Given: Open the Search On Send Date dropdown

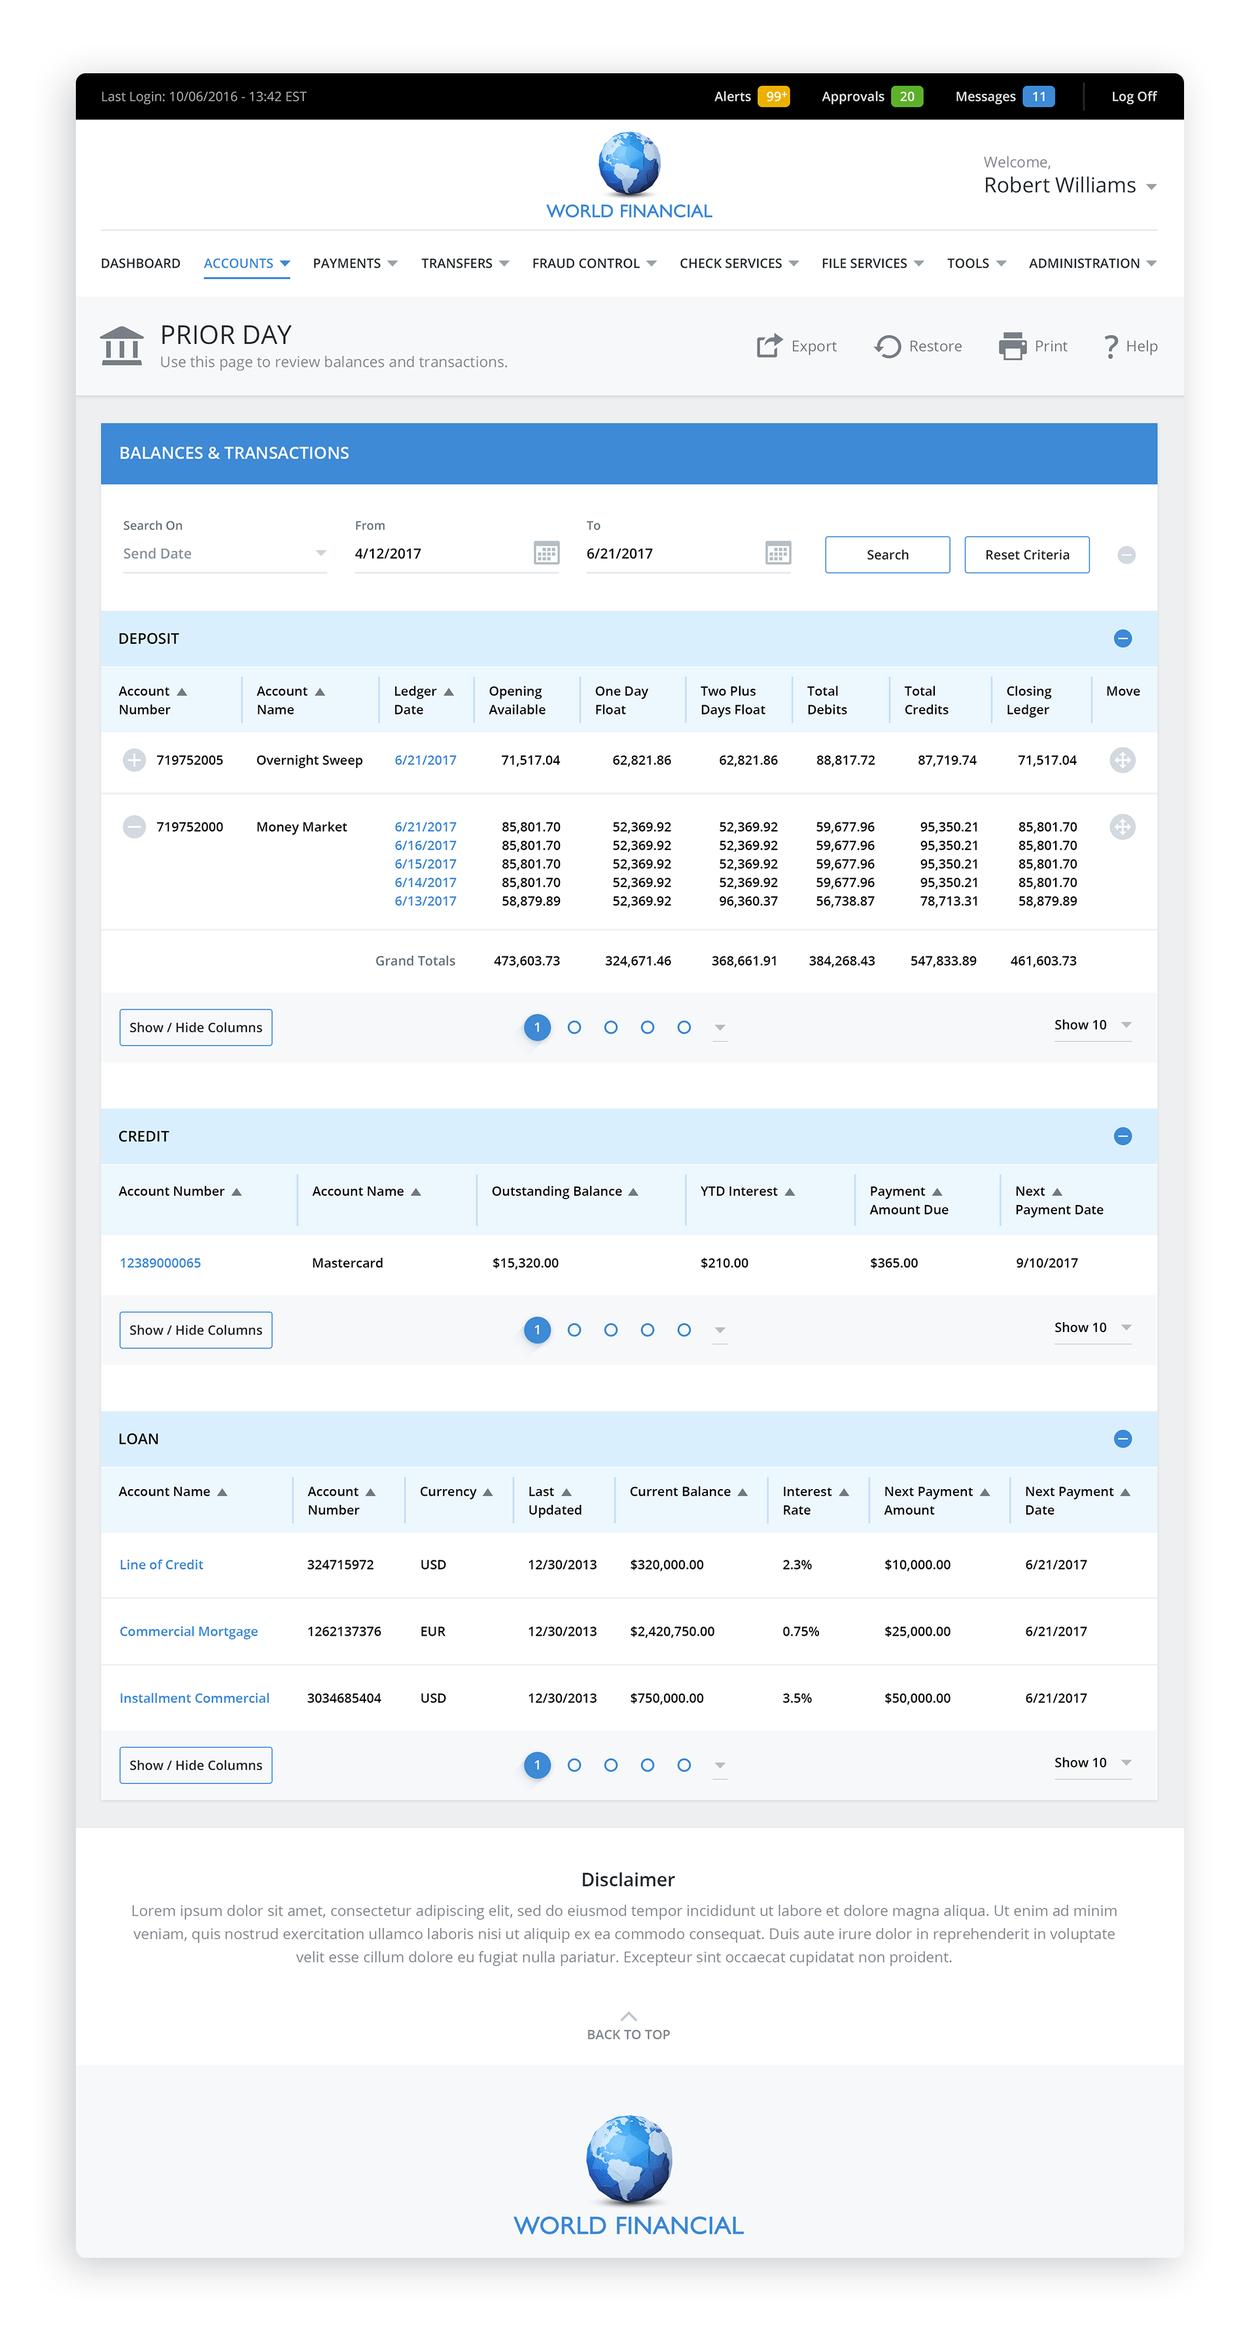Looking at the screenshot, I should click(x=225, y=553).
